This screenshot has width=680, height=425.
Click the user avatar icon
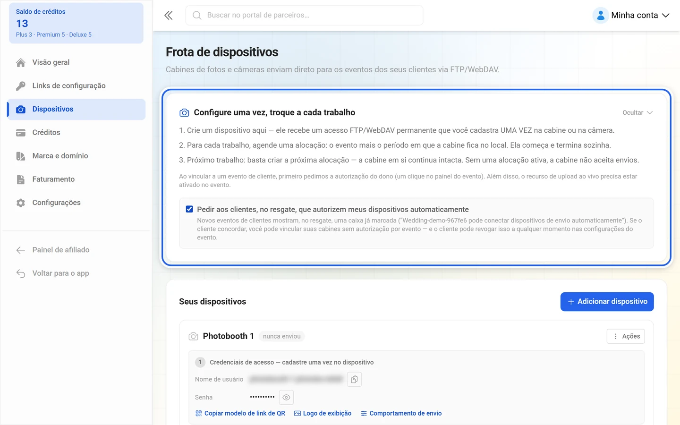tap(601, 16)
